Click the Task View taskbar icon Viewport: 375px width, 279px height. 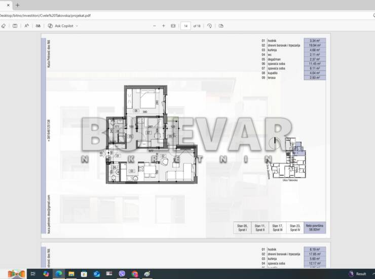[x=33, y=274]
